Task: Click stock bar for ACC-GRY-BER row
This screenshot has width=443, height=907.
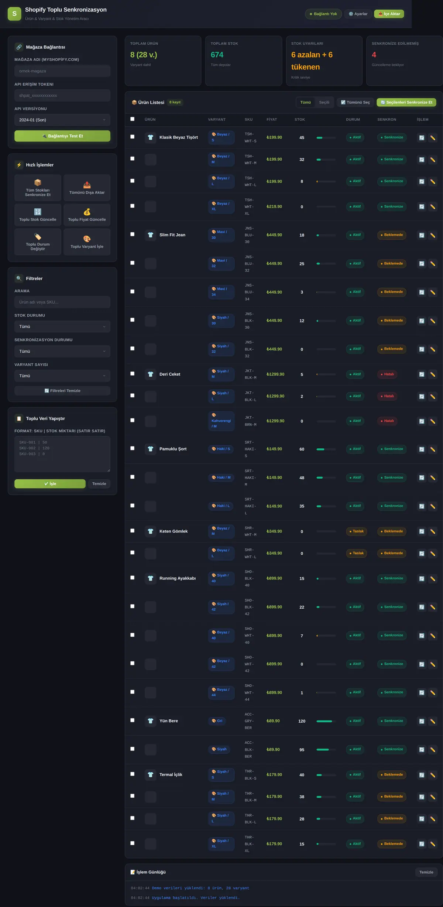Action: (x=326, y=721)
